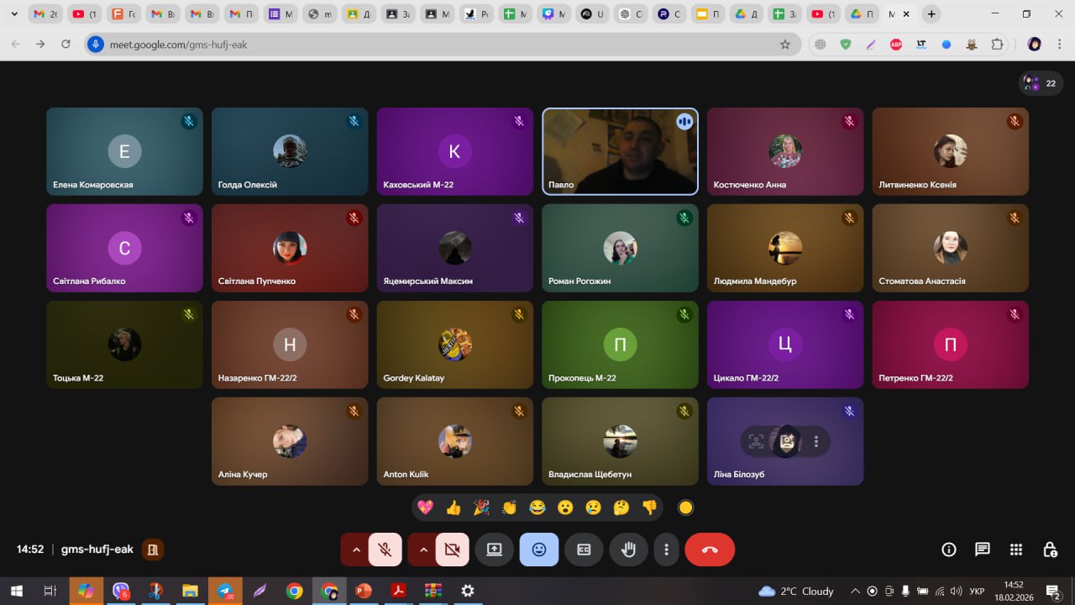Toggle closed captions with the CC button

point(584,550)
